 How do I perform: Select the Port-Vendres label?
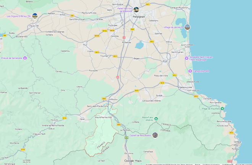point(215,103)
